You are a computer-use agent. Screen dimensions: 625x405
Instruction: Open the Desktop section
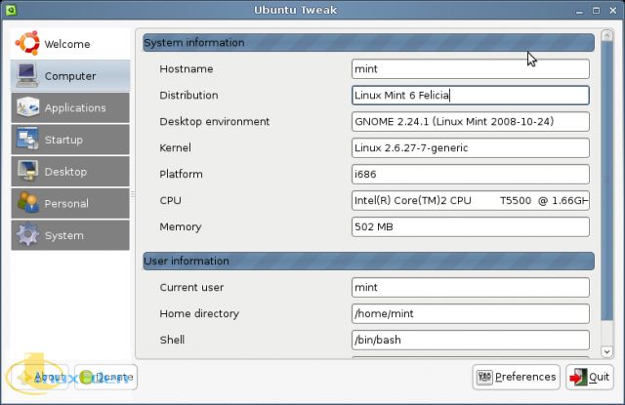coord(70,171)
